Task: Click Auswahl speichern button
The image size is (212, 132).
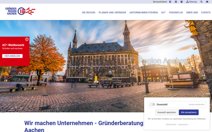Action: (x=166, y=112)
